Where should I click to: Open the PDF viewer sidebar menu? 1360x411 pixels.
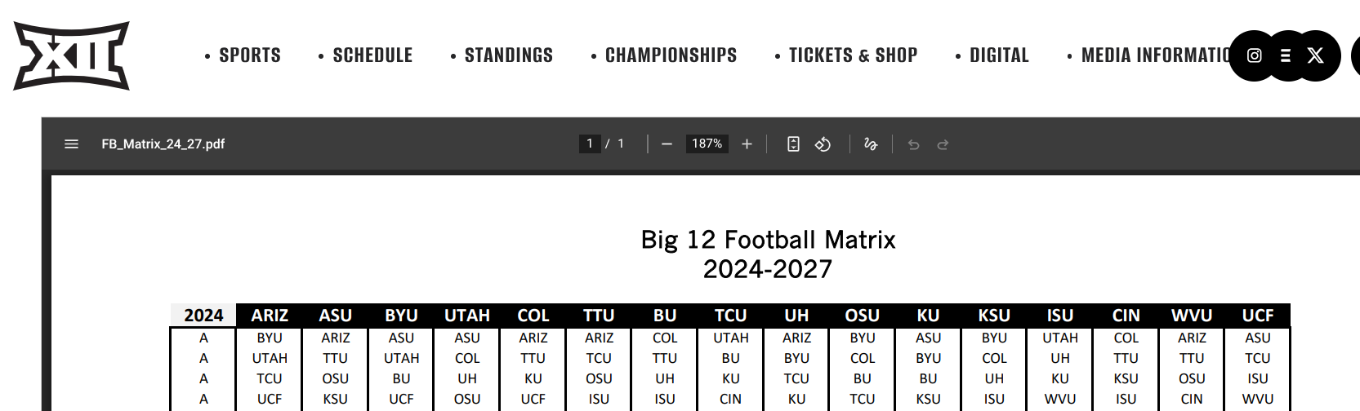pos(71,144)
